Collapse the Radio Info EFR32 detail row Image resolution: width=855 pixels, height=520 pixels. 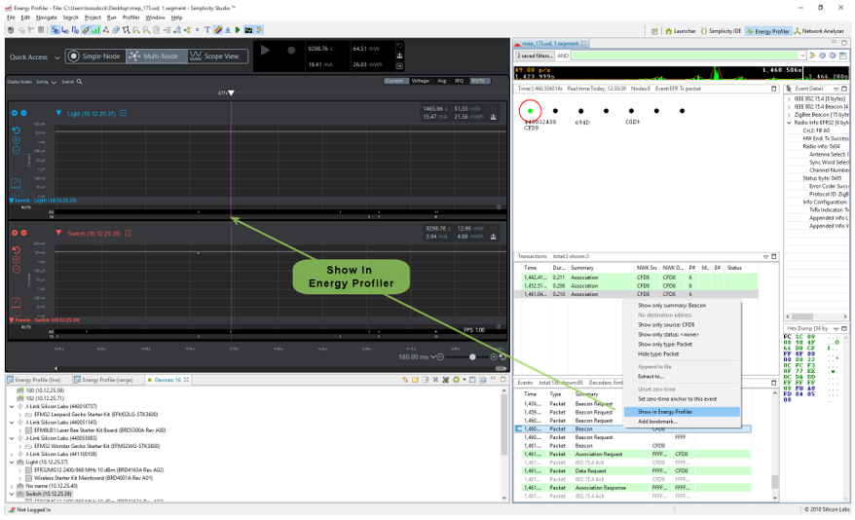tap(789, 123)
